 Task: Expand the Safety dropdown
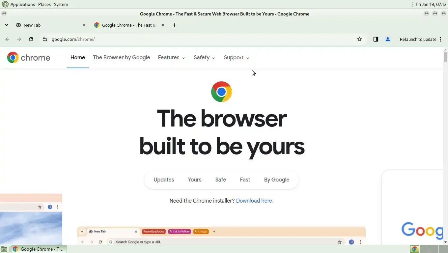205,58
